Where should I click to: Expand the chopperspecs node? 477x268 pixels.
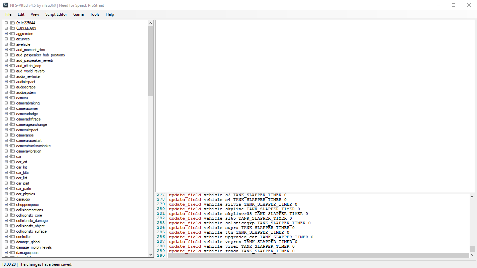[x=6, y=205]
